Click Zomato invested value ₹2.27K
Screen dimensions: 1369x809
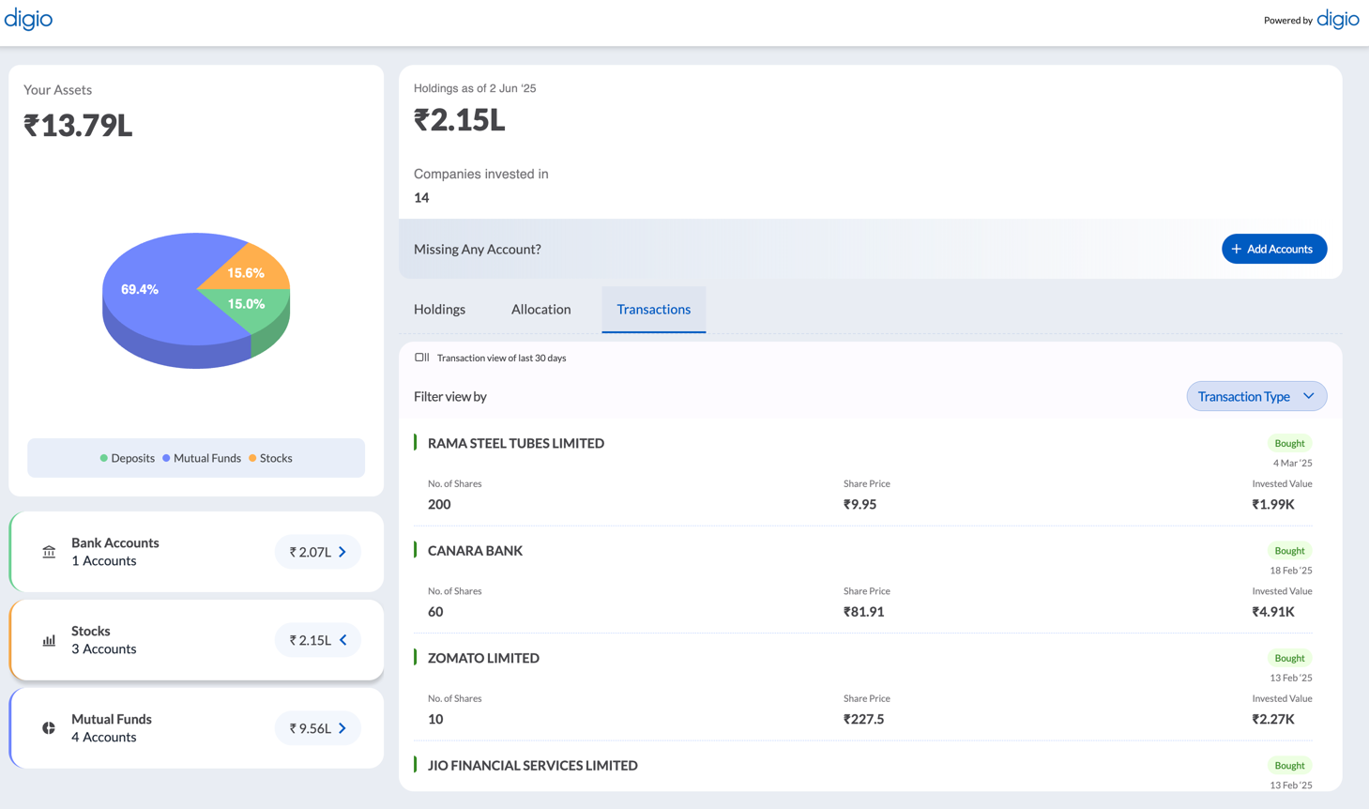click(x=1273, y=719)
